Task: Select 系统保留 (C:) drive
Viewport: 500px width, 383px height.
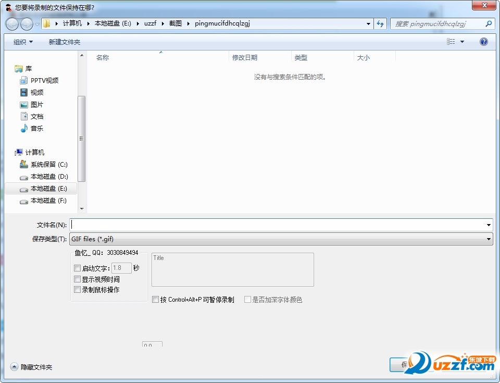Action: (48, 164)
